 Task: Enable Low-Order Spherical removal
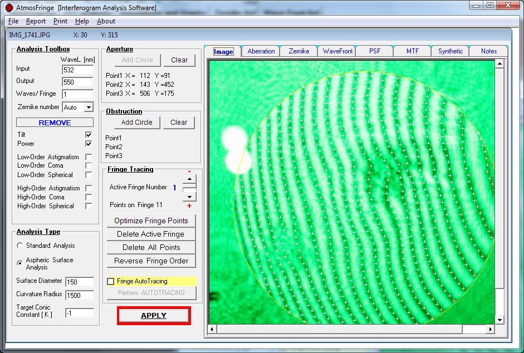pos(89,175)
